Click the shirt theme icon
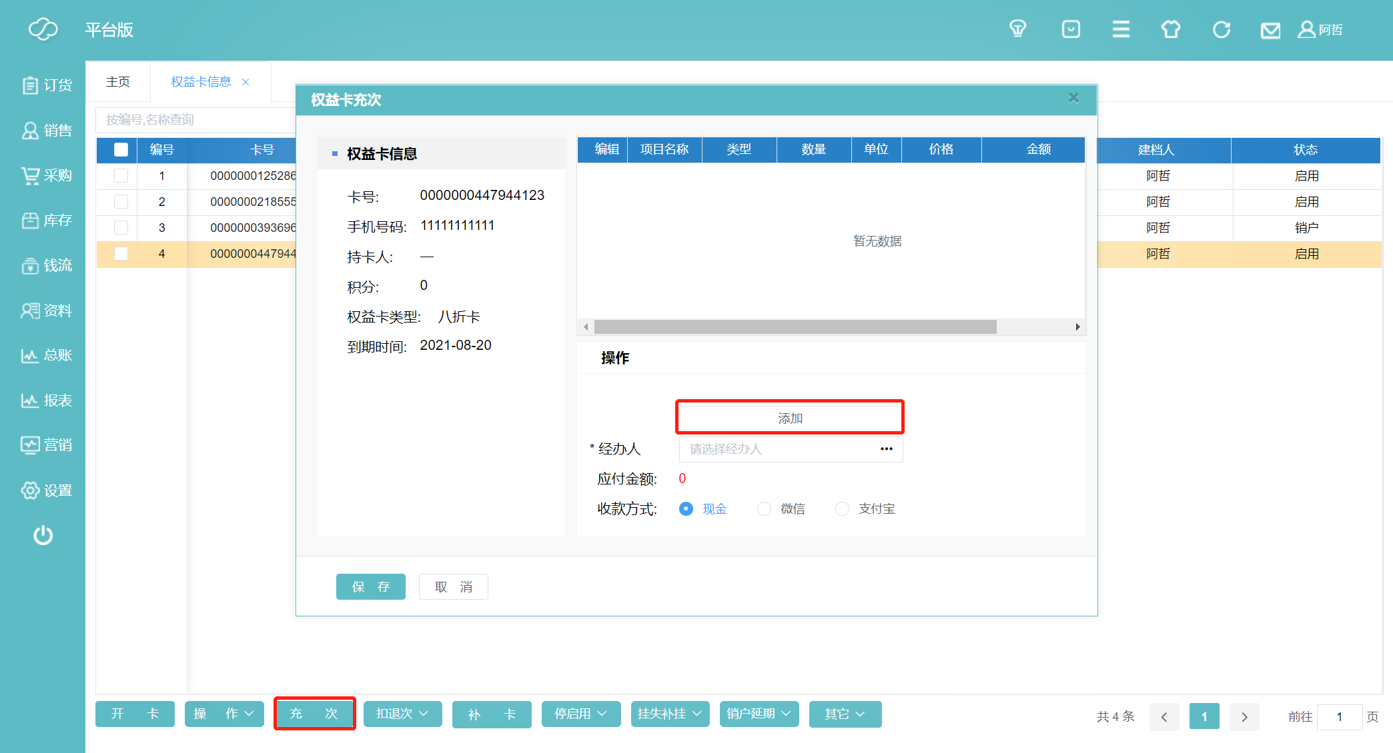Screen dimensions: 1393x753 click(1170, 29)
